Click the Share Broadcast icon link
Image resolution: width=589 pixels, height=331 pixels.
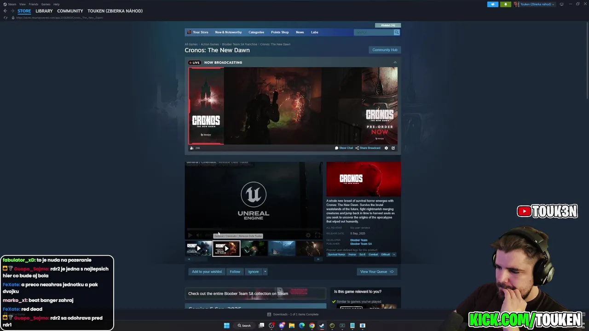(x=368, y=148)
